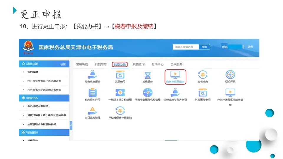Click 设置 in the sidebar header
The image size is (283, 159).
point(63,64)
